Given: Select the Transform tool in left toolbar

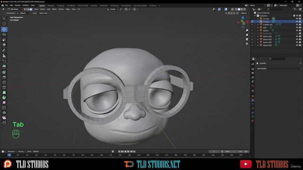Looking at the screenshot, I should pyautogui.click(x=4, y=45).
